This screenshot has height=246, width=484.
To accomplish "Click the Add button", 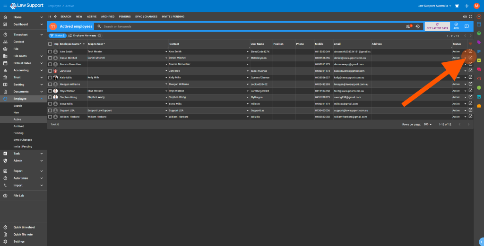I will pos(456,26).
